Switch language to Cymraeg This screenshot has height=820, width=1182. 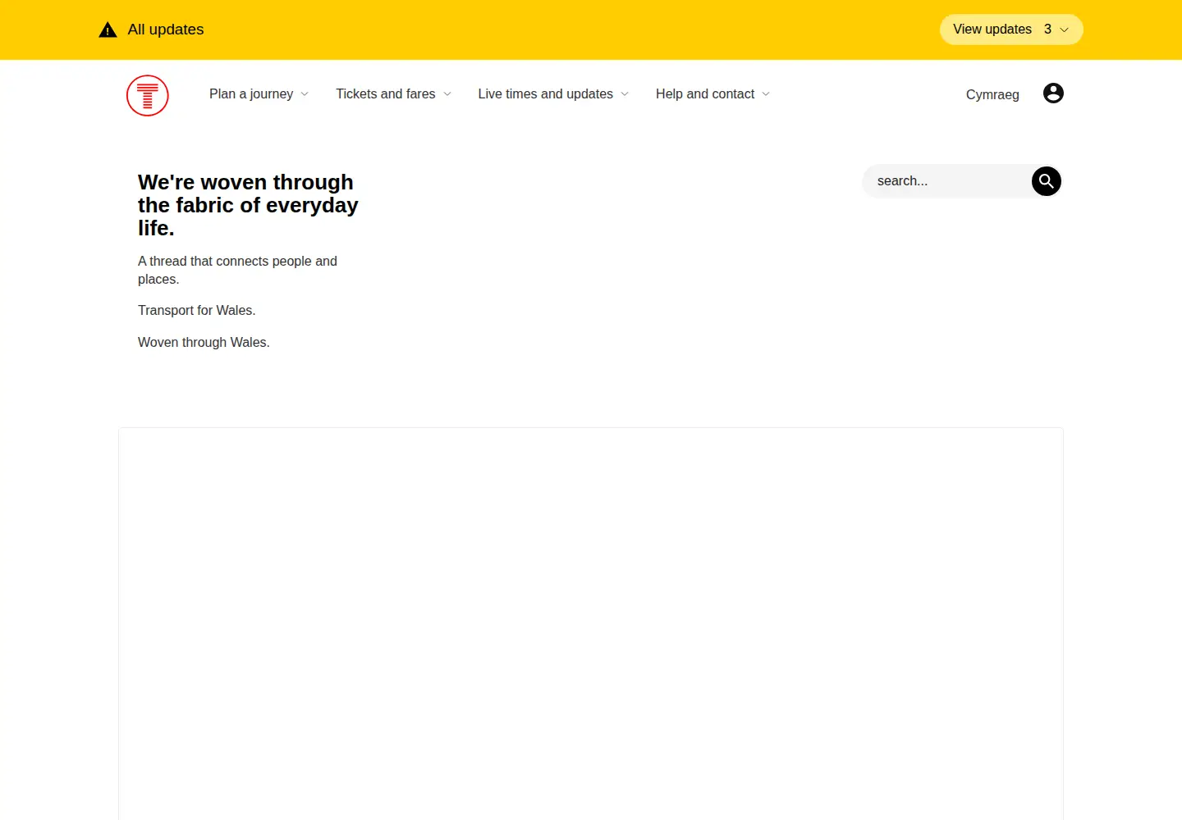[992, 95]
